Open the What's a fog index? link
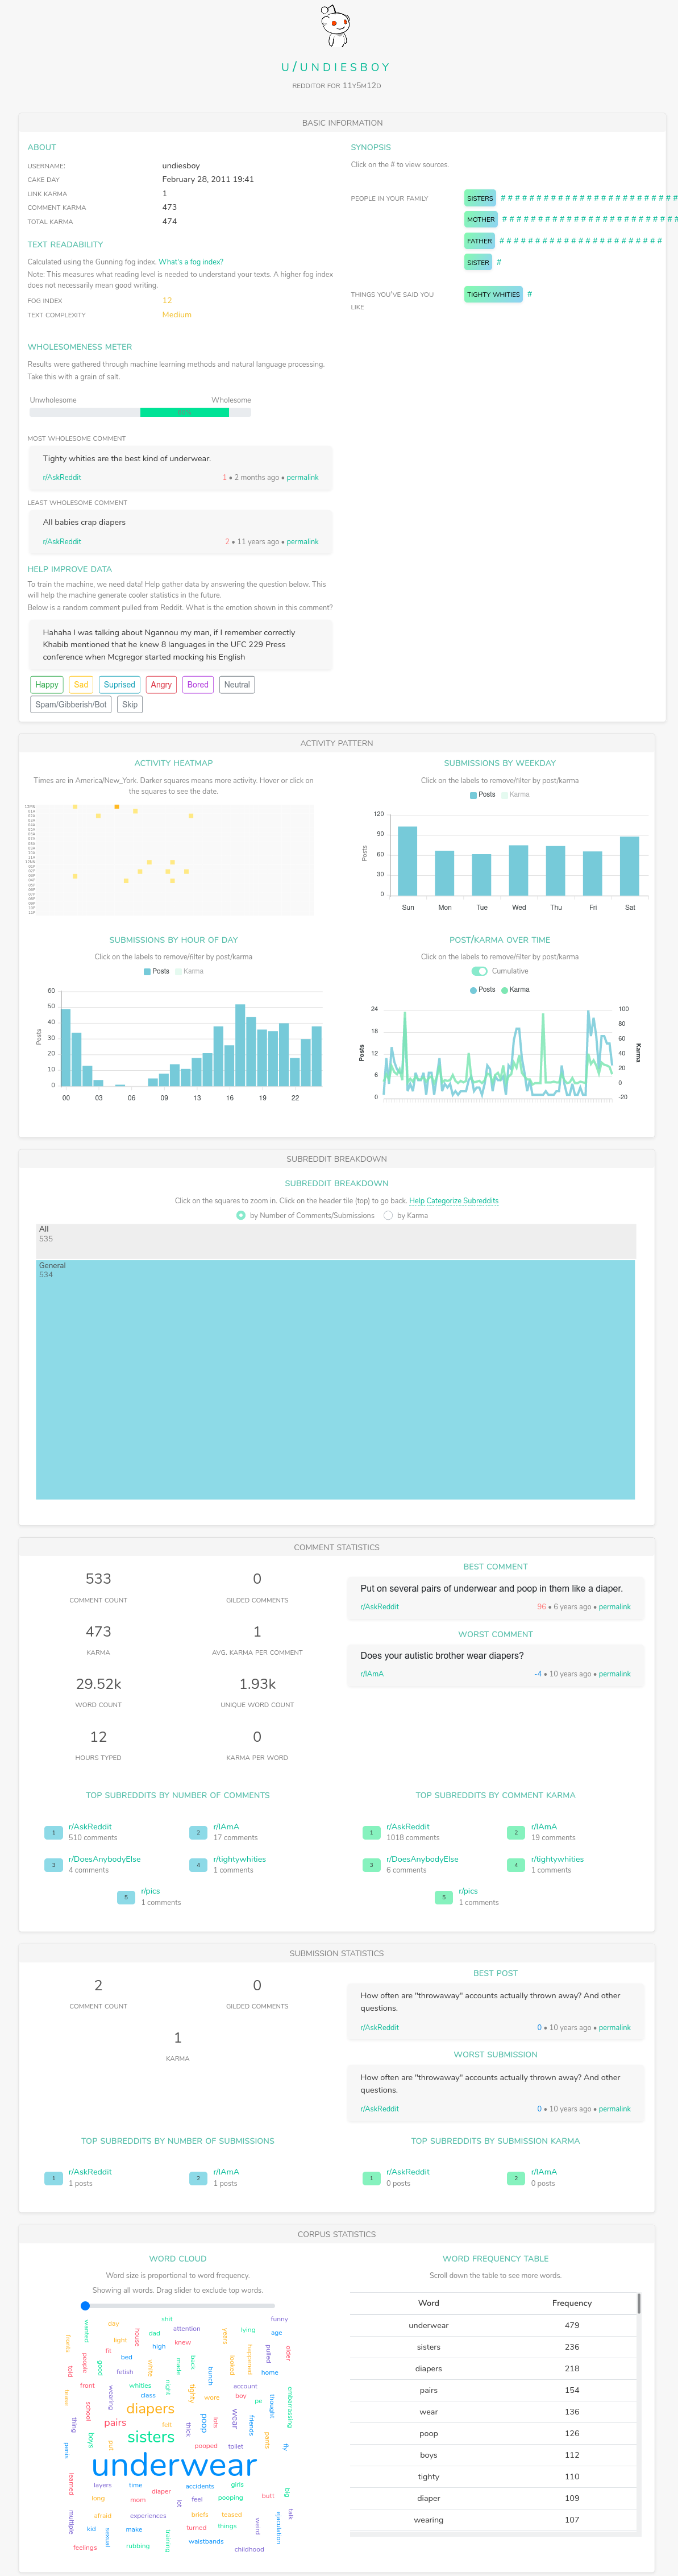This screenshot has height=2576, width=678. pyautogui.click(x=191, y=262)
